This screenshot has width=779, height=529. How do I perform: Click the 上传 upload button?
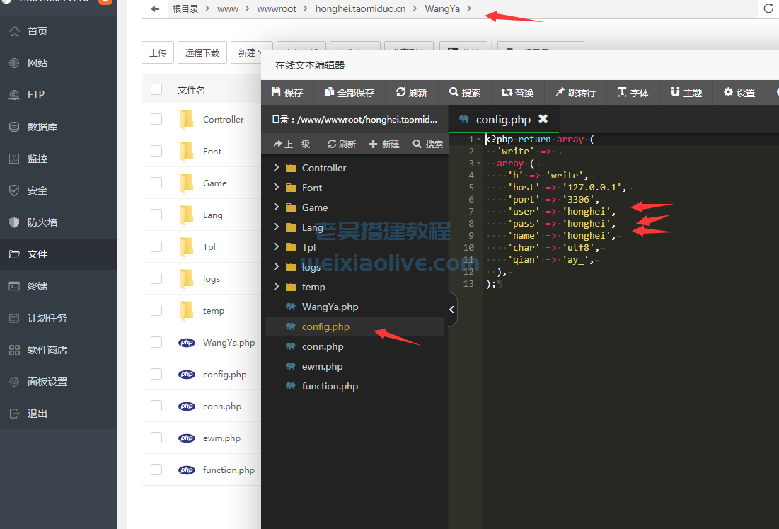tap(157, 52)
